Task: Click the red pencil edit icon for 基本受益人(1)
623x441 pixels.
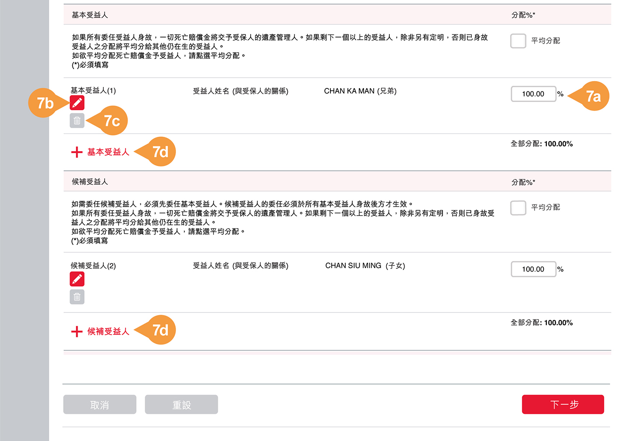Action: pyautogui.click(x=77, y=103)
